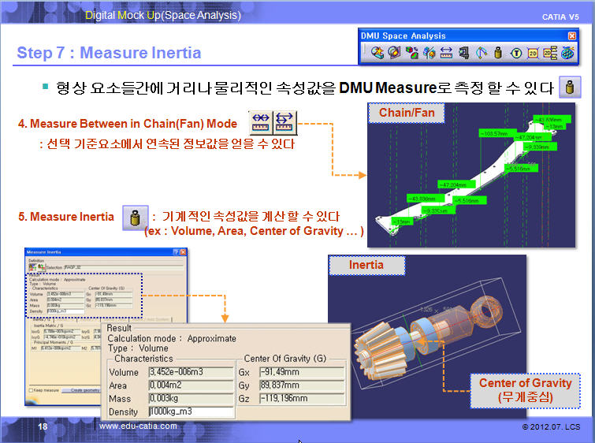Viewport: 595px width, 443px height.
Task: Click the Density input field in enlarged Result
Action: 192,412
